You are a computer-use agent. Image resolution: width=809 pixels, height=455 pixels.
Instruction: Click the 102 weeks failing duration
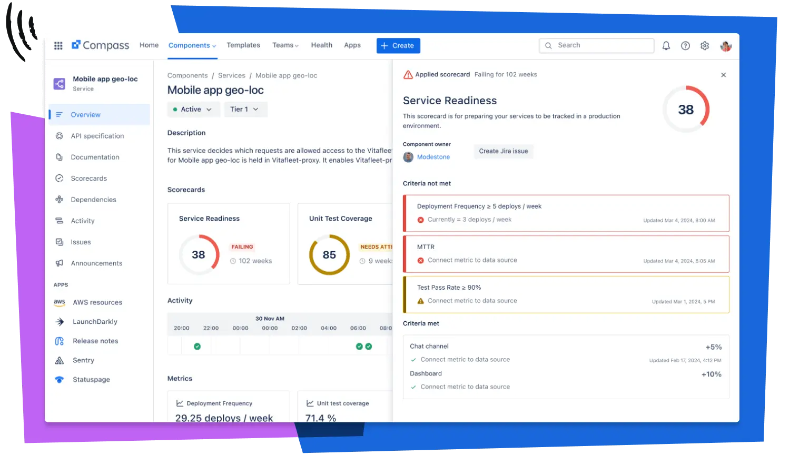pos(255,261)
